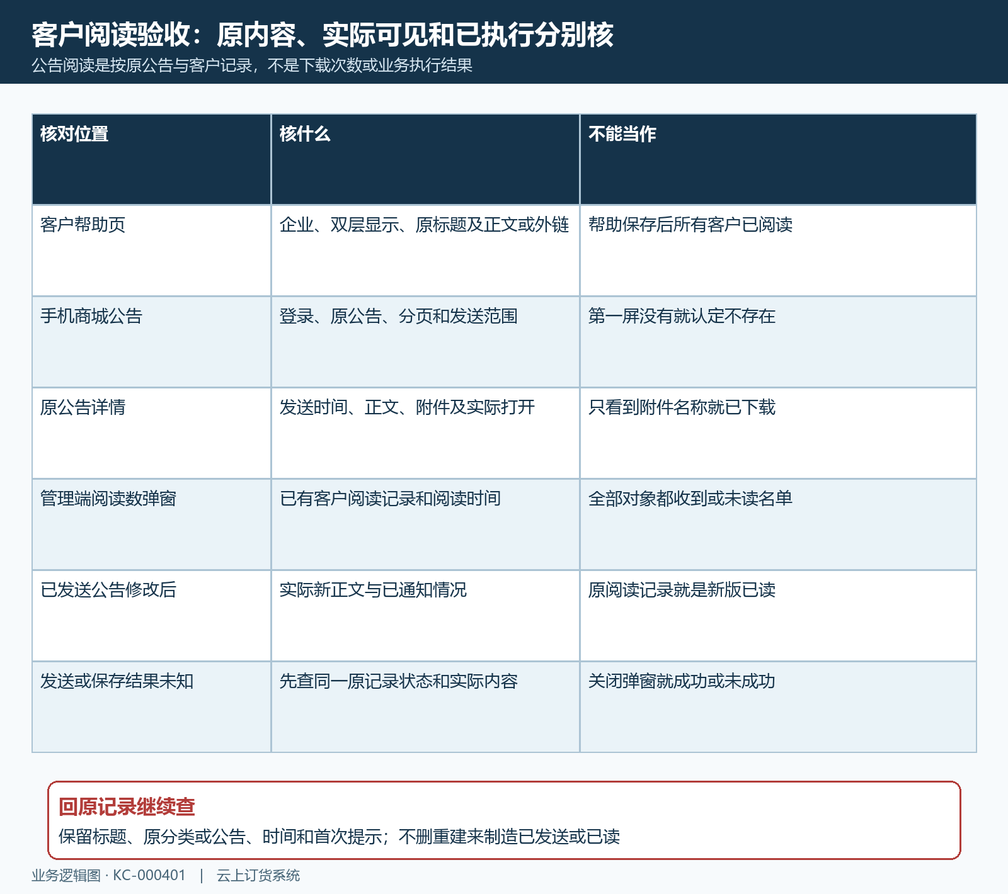Click the footer text 业务逻辑图 · KC-000401
Viewport: 1008px width, 894px height.
(108, 876)
